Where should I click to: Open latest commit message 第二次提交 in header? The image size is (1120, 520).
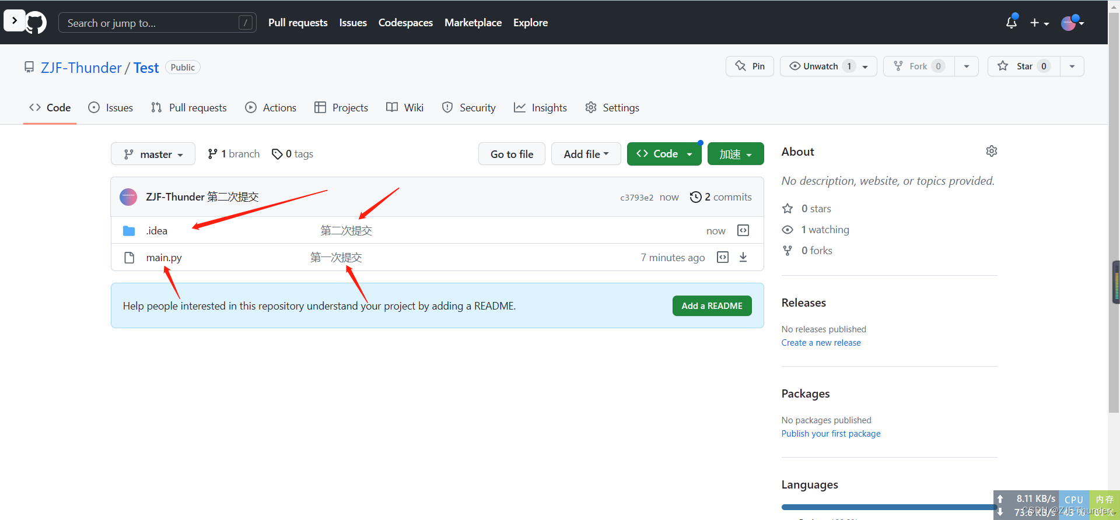(x=233, y=197)
